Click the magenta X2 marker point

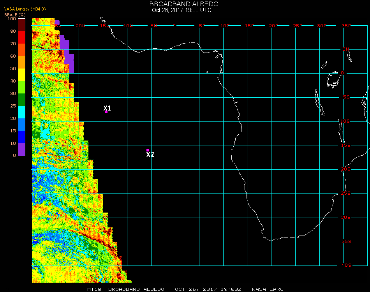[x=148, y=150]
